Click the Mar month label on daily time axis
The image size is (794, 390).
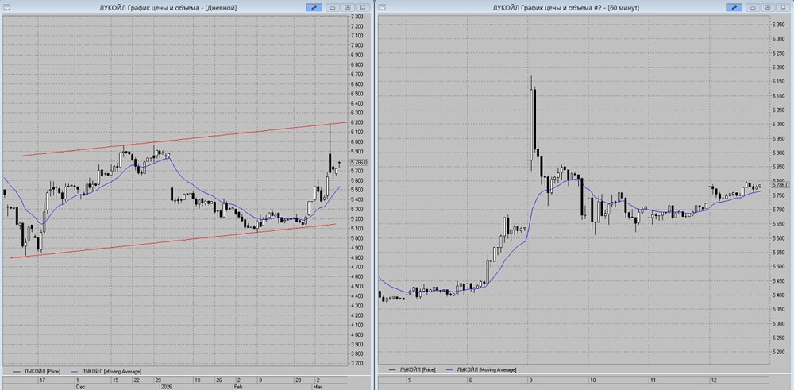318,386
